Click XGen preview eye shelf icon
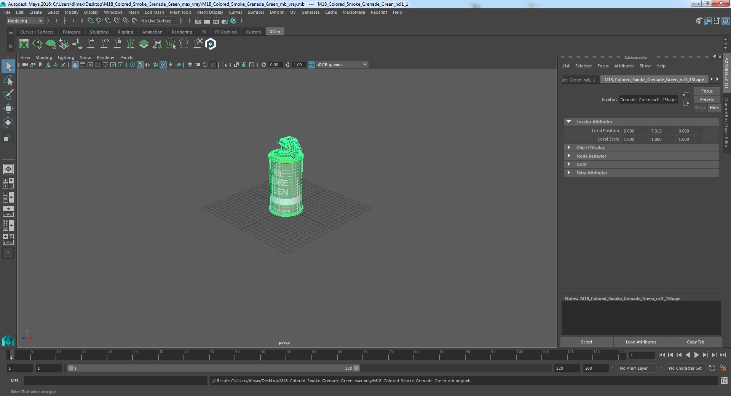 37,44
